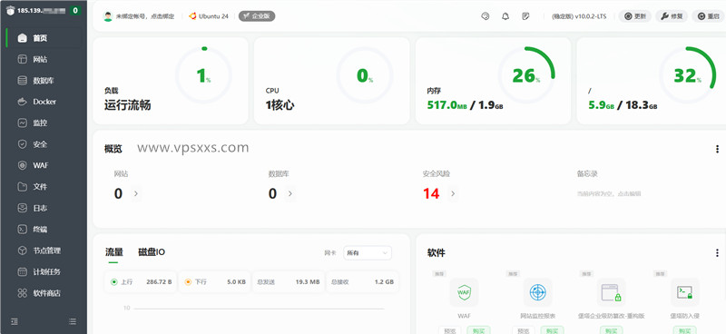The height and width of the screenshot is (334, 726).
Task: Click the 517.0MB / 1.9GB memory value
Action: [465, 105]
